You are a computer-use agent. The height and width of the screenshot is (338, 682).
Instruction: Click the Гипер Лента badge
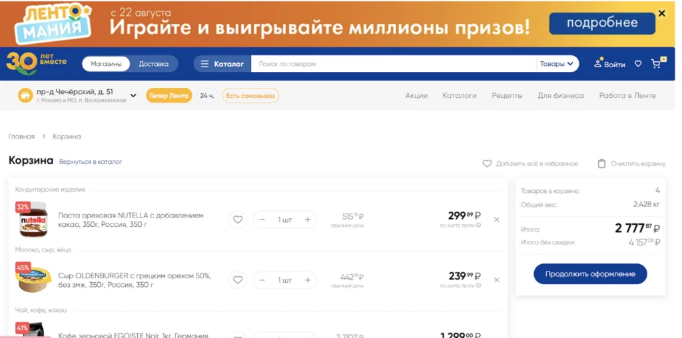click(169, 96)
